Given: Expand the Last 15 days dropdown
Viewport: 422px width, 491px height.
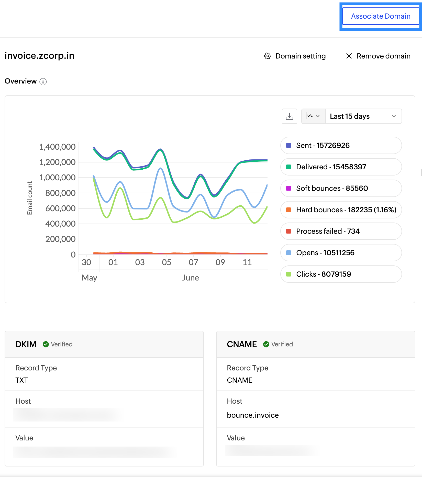Looking at the screenshot, I should tap(363, 116).
